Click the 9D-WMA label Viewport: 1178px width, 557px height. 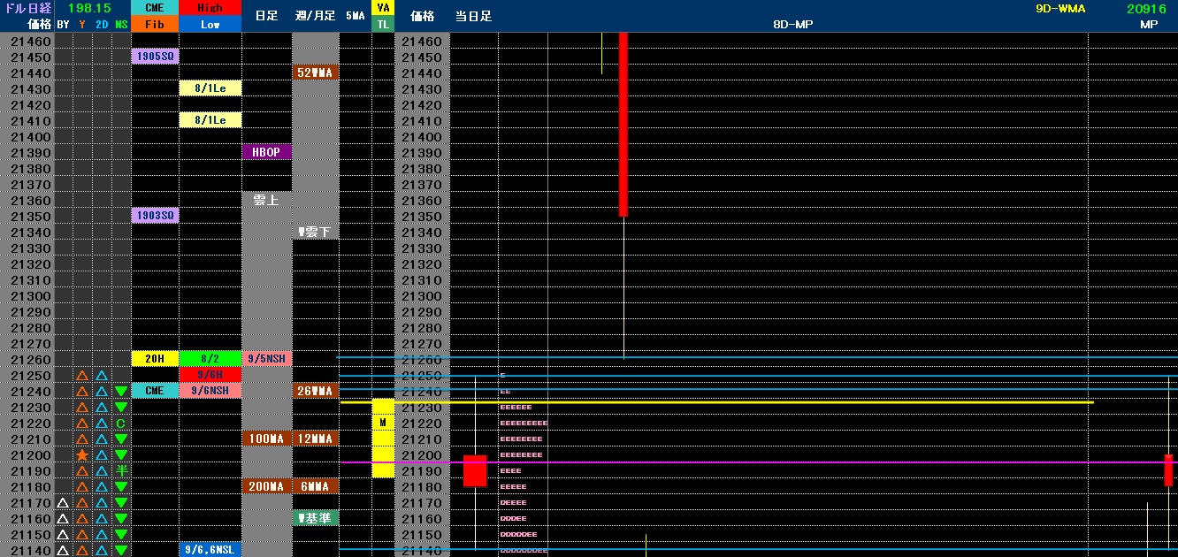(1060, 8)
